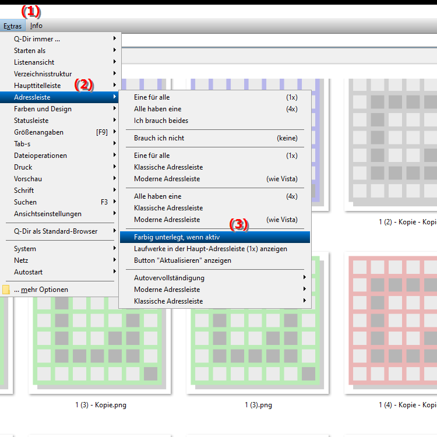Screen dimensions: 437x437
Task: Select 'Klassische Adressleiste' under 'Alle haben eine'
Action: point(215,208)
